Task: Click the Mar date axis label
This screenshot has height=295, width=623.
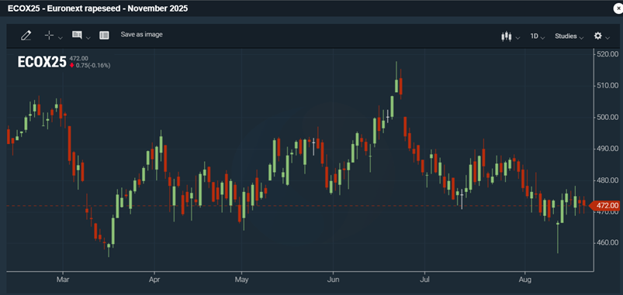Action: pyautogui.click(x=62, y=280)
